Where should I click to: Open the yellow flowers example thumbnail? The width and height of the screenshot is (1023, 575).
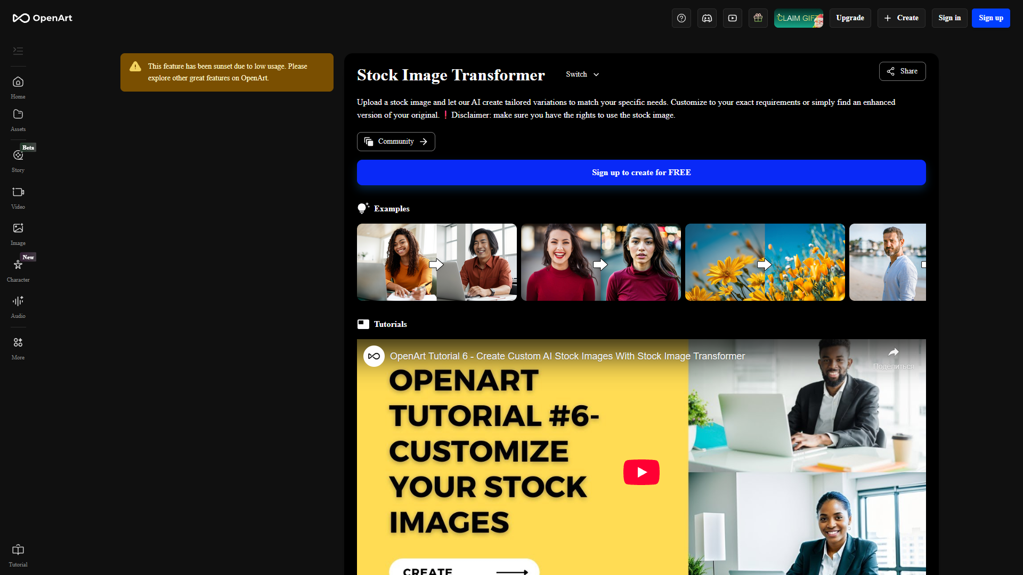(765, 262)
